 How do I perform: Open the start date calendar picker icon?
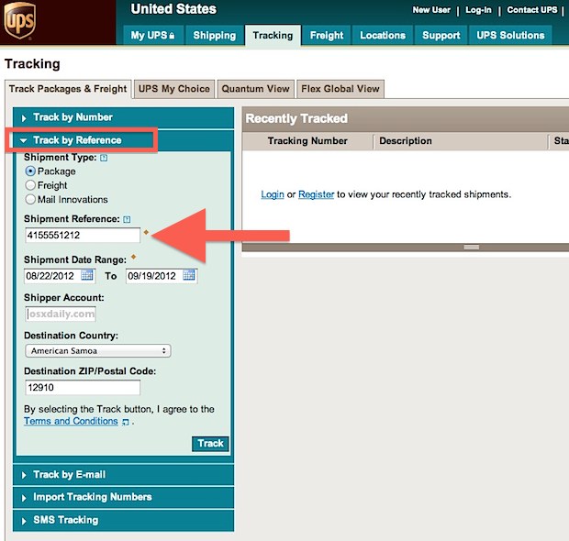[x=87, y=276]
